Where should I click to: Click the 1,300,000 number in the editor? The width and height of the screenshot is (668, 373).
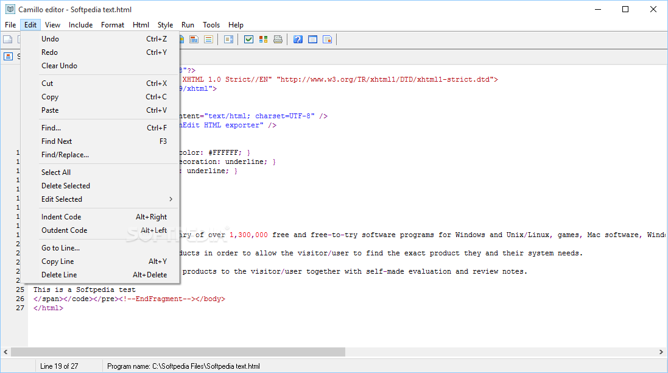coord(249,235)
